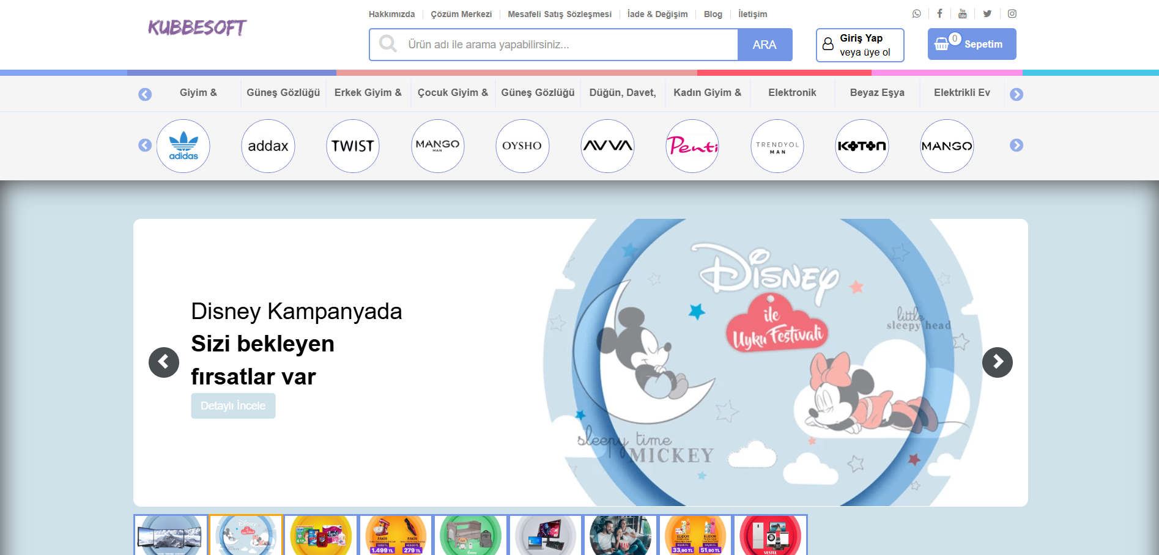Visit the YouTube channel icon

pyautogui.click(x=963, y=13)
